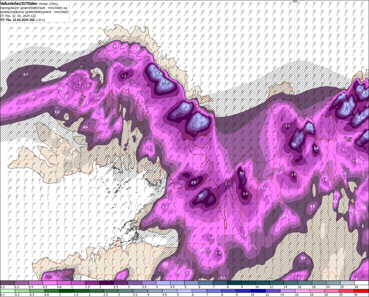Click the '1.3' value near the west coast
Screen dimensions: 369x297
[x=165, y=207]
